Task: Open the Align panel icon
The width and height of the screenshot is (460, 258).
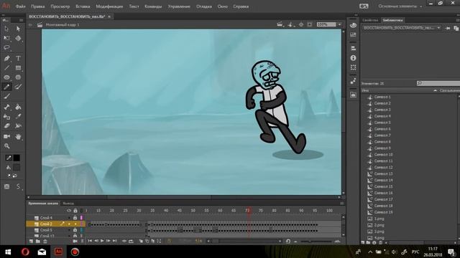Action: coord(353,48)
